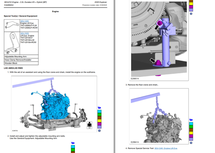Pick the lavender swatch beside figure E298414
The image size is (215, 153).
point(191,139)
